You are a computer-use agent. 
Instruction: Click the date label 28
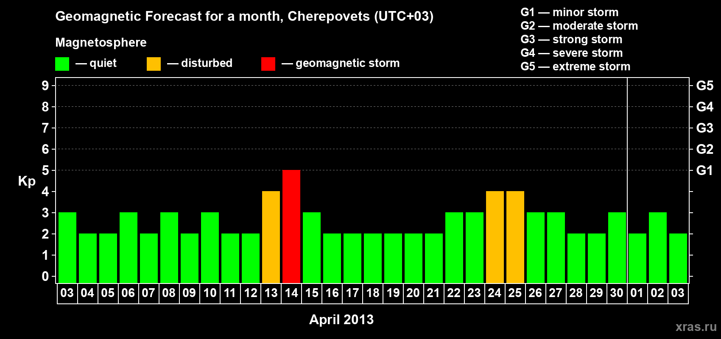tap(576, 293)
